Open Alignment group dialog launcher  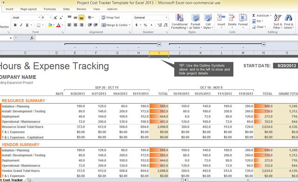pos(130,32)
